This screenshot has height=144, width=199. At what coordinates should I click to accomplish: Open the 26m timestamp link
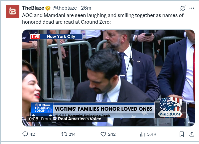click(86, 8)
